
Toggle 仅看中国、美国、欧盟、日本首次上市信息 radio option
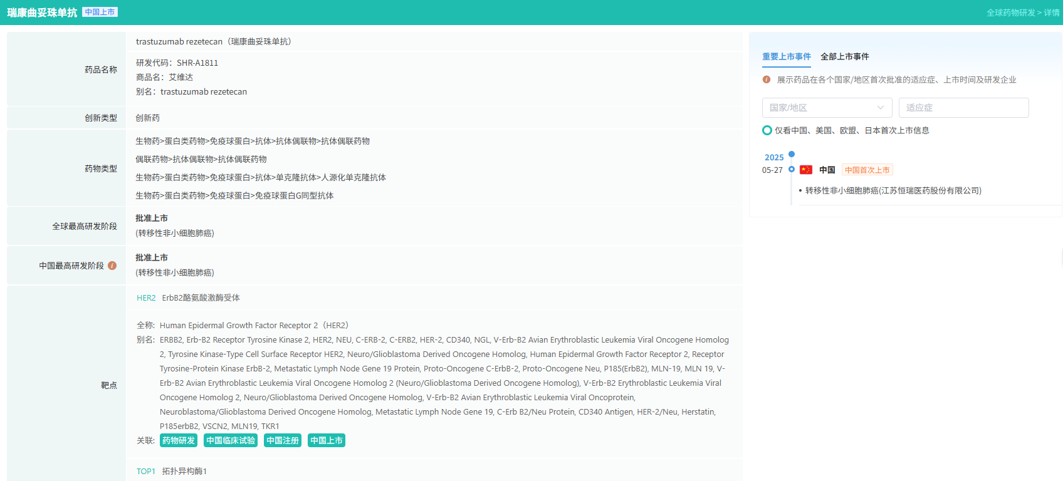point(767,130)
